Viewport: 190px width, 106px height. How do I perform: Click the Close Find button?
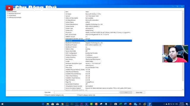coord(139,92)
